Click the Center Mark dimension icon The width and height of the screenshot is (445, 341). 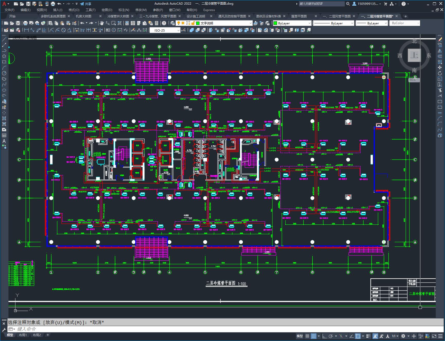[114, 30]
